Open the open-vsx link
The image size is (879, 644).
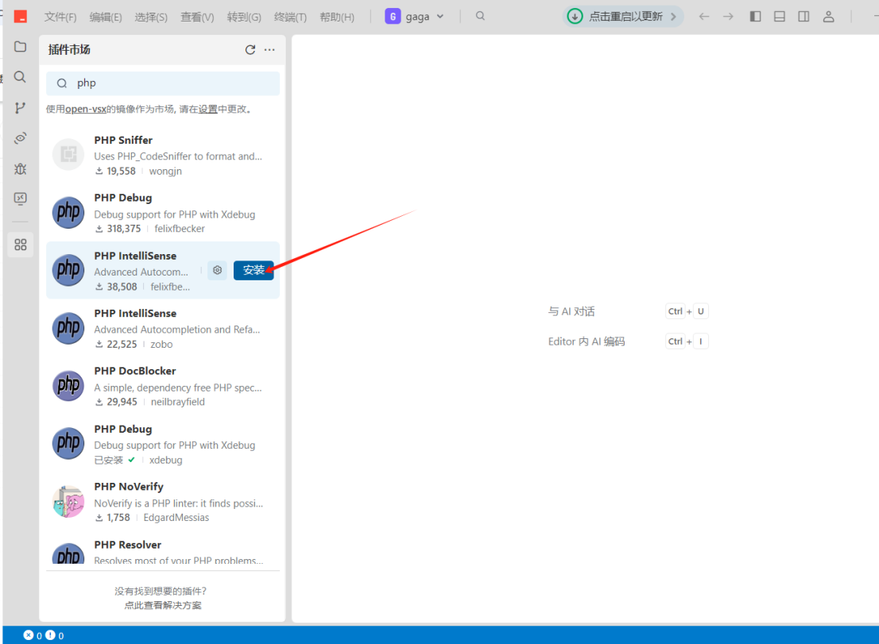coord(86,110)
